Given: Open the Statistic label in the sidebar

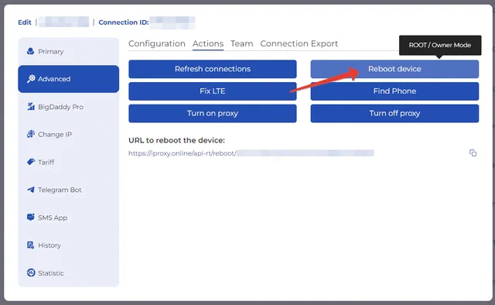Looking at the screenshot, I should click(51, 273).
